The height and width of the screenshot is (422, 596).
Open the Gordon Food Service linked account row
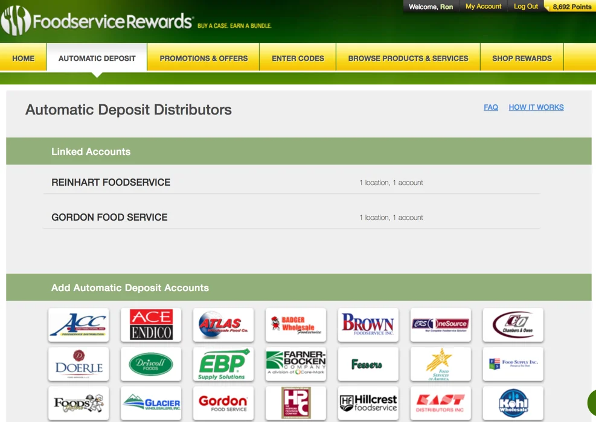click(x=292, y=218)
